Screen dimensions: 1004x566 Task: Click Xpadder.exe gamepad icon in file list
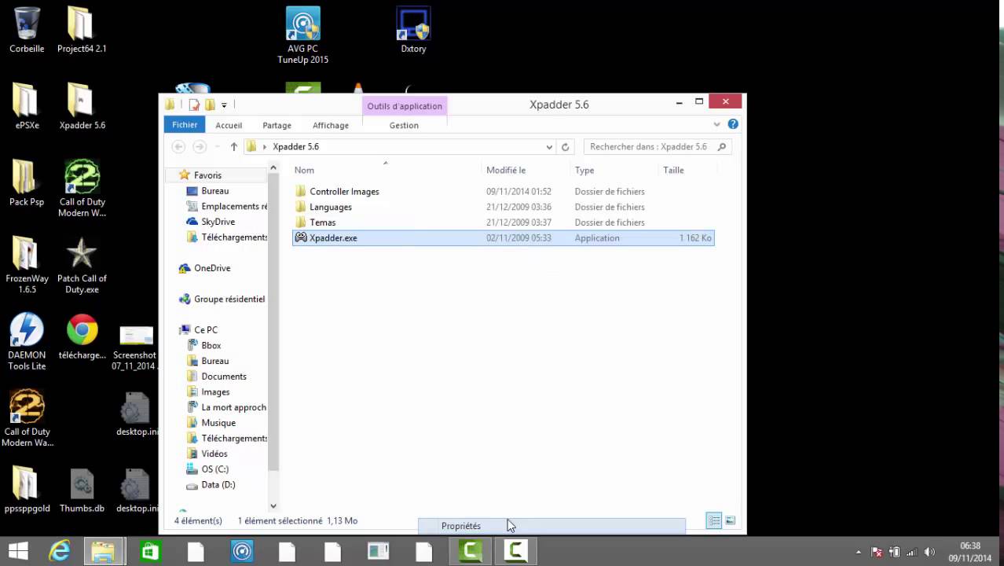coord(301,237)
